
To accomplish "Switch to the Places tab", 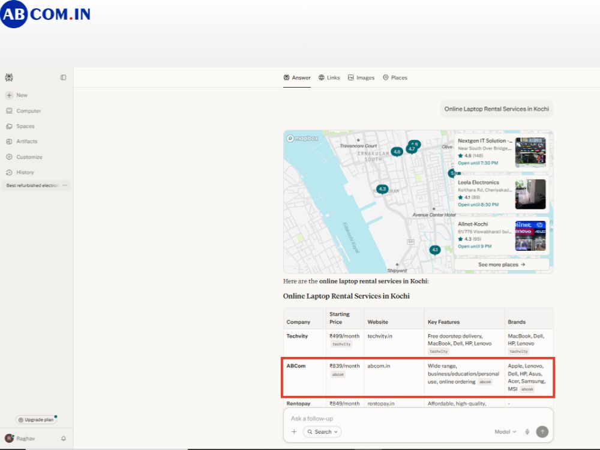I will click(x=395, y=77).
